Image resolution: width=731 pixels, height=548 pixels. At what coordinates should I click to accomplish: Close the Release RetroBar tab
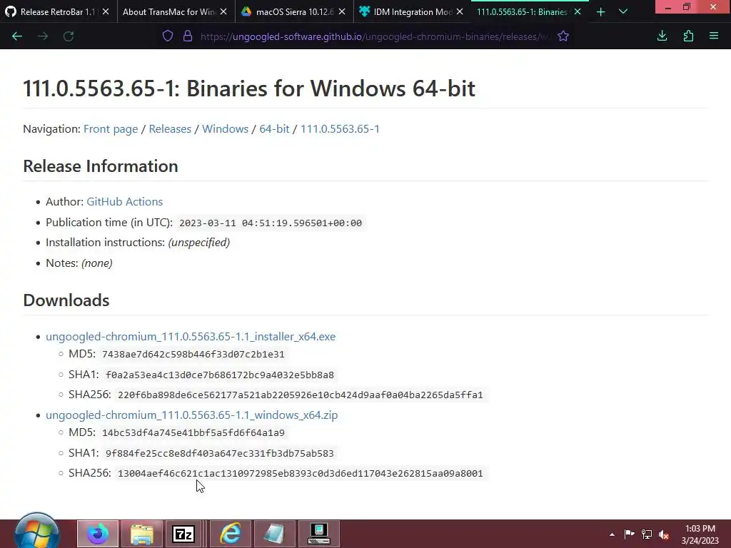point(106,12)
